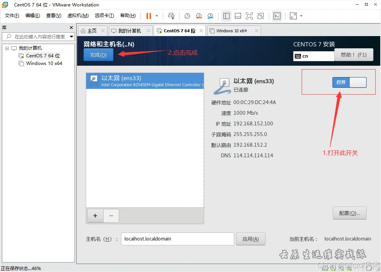Screen dimensions: 381x272
Task: Click the IP address 192.168.152.100 value
Action: [x=253, y=123]
